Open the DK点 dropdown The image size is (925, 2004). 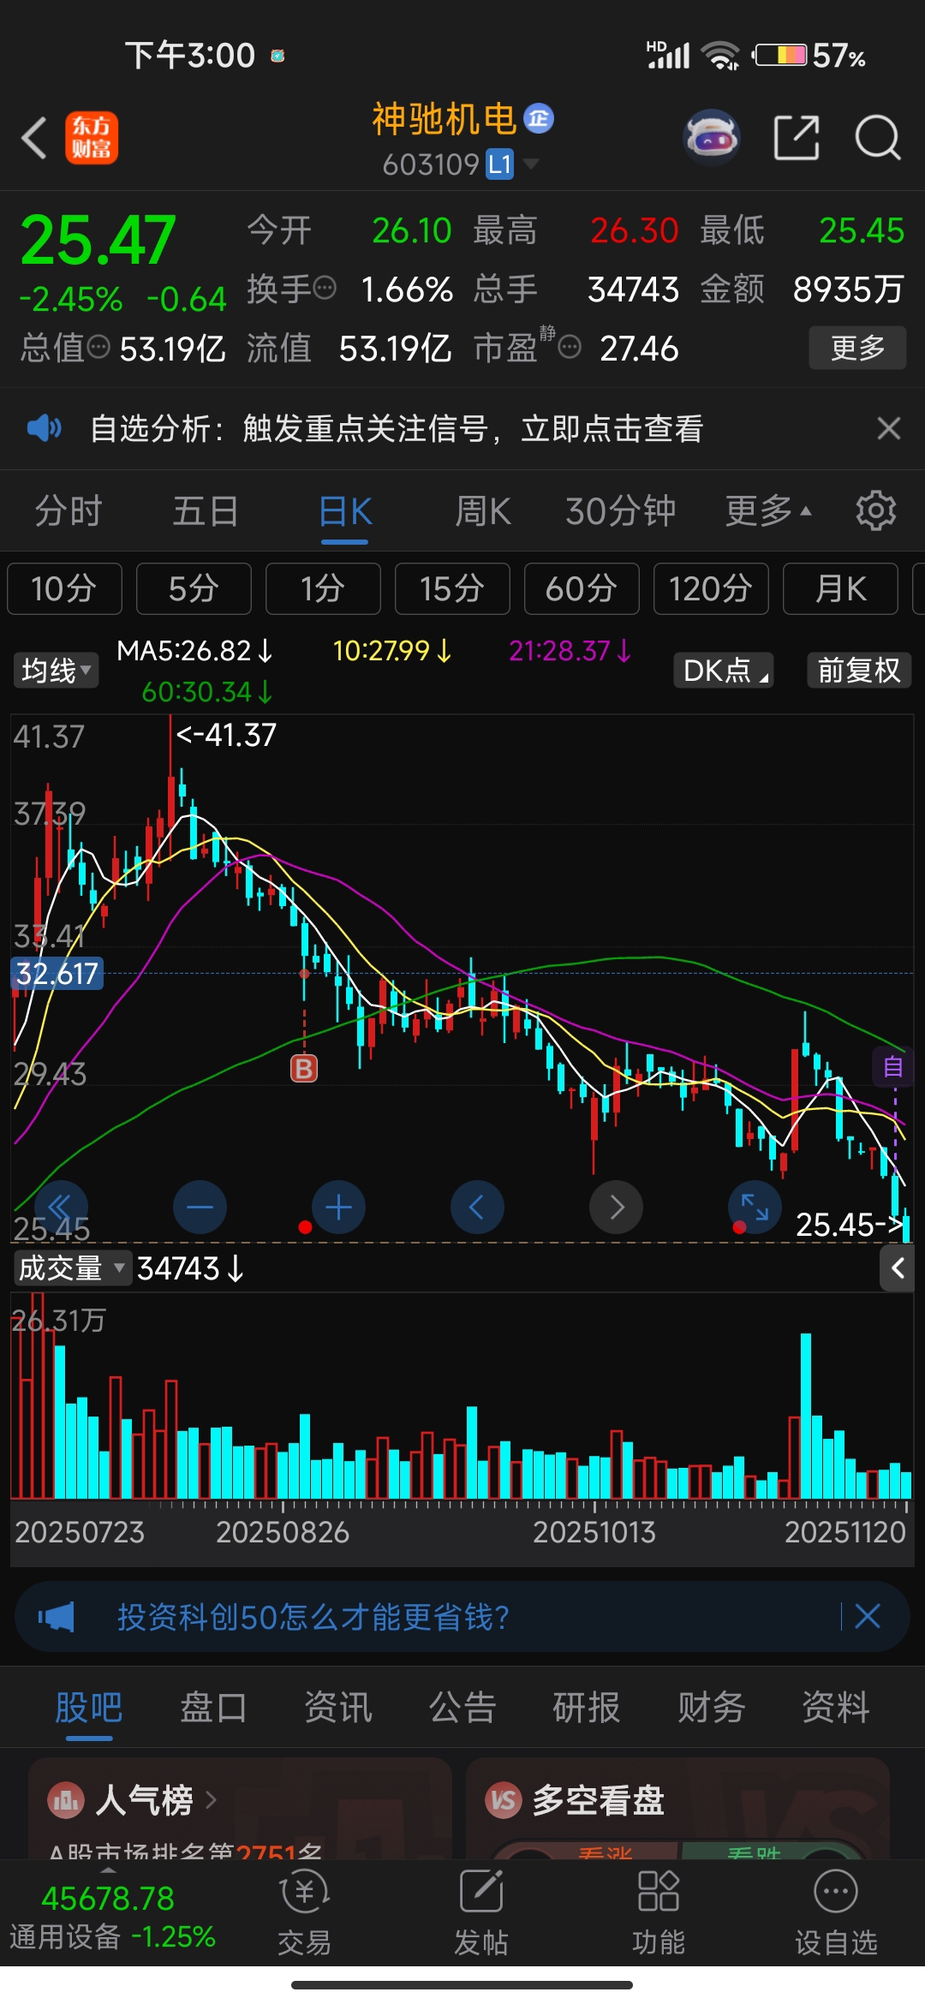(x=724, y=670)
